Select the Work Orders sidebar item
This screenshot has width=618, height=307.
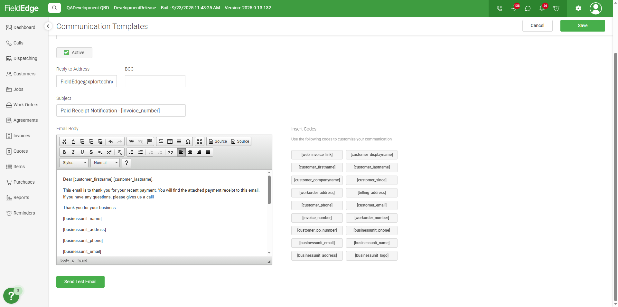25,105
